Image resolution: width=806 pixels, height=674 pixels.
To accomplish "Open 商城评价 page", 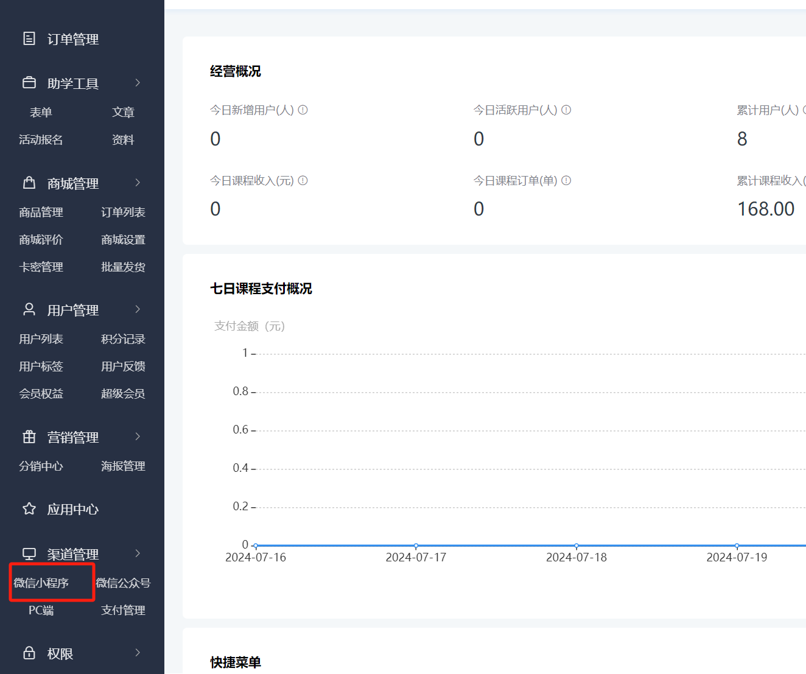I will 41,240.
